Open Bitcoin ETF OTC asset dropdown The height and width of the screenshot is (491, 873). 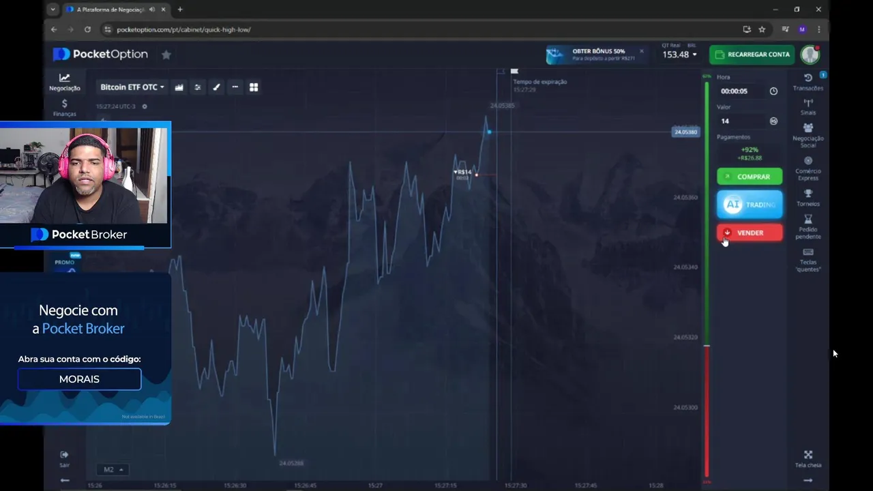click(x=132, y=87)
